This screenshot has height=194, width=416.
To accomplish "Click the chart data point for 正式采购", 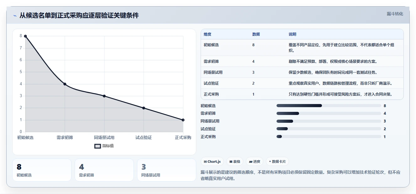I will click(x=183, y=120).
